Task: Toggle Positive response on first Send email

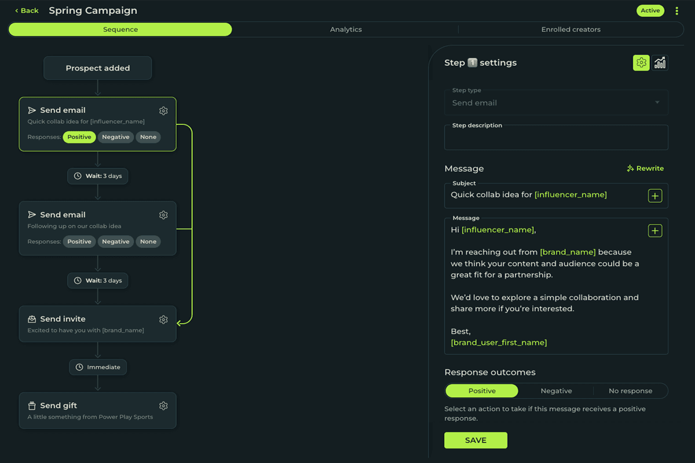Action: pos(79,137)
